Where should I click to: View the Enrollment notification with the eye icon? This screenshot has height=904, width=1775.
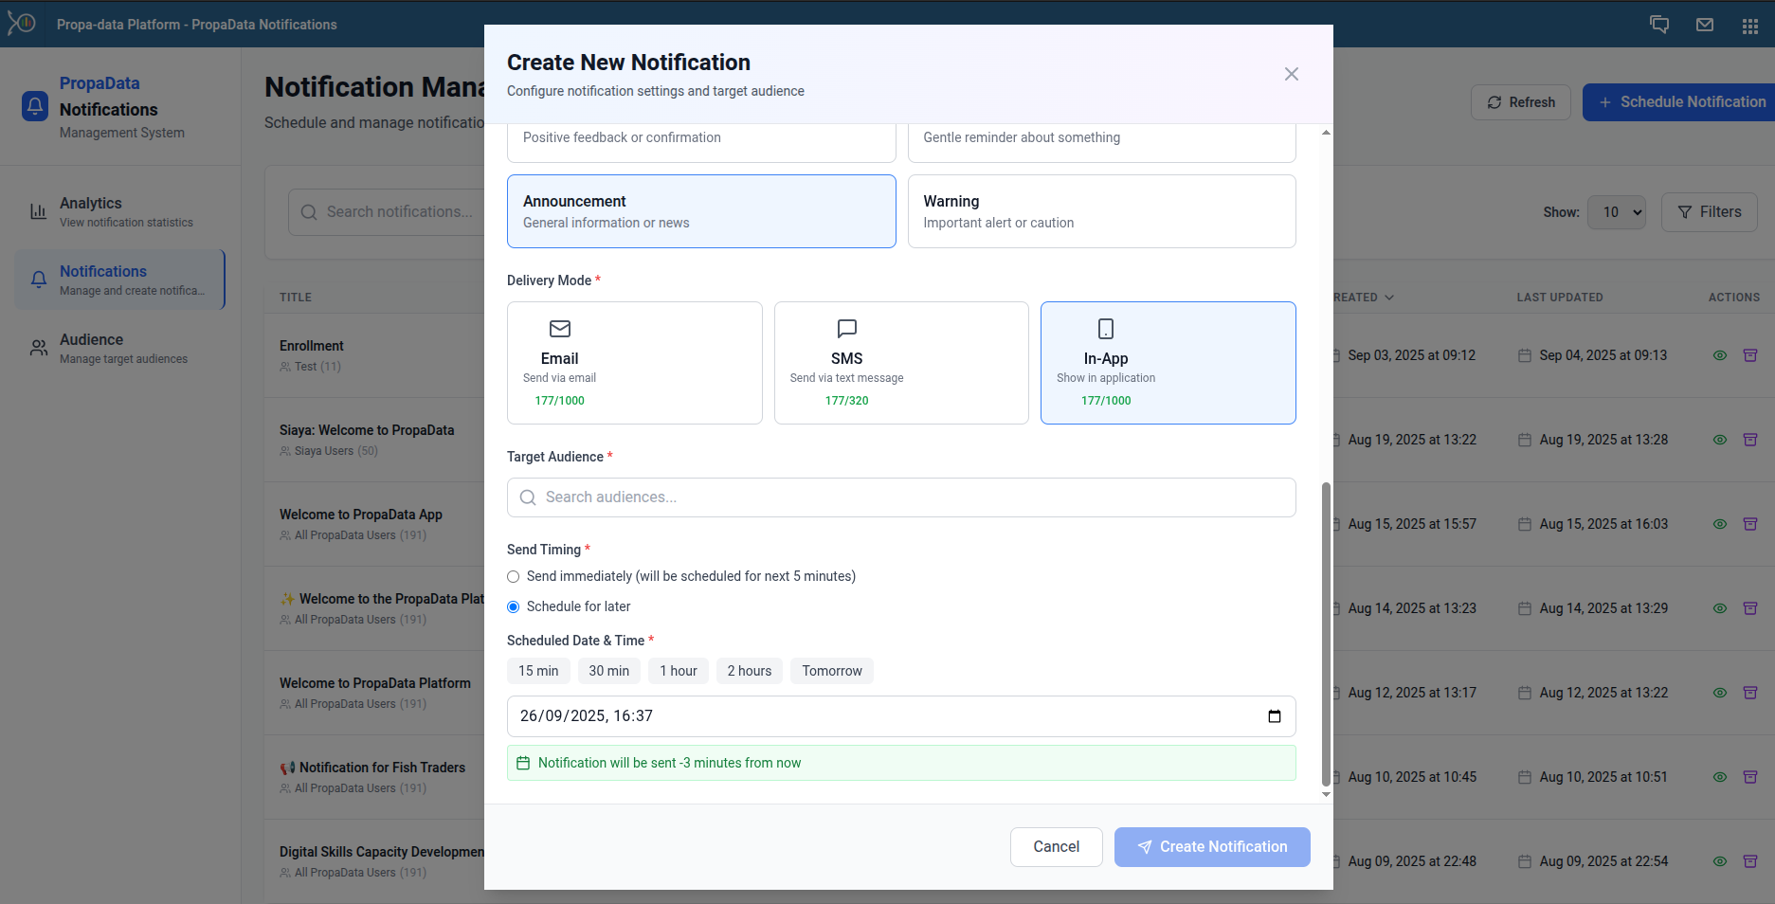click(1721, 355)
